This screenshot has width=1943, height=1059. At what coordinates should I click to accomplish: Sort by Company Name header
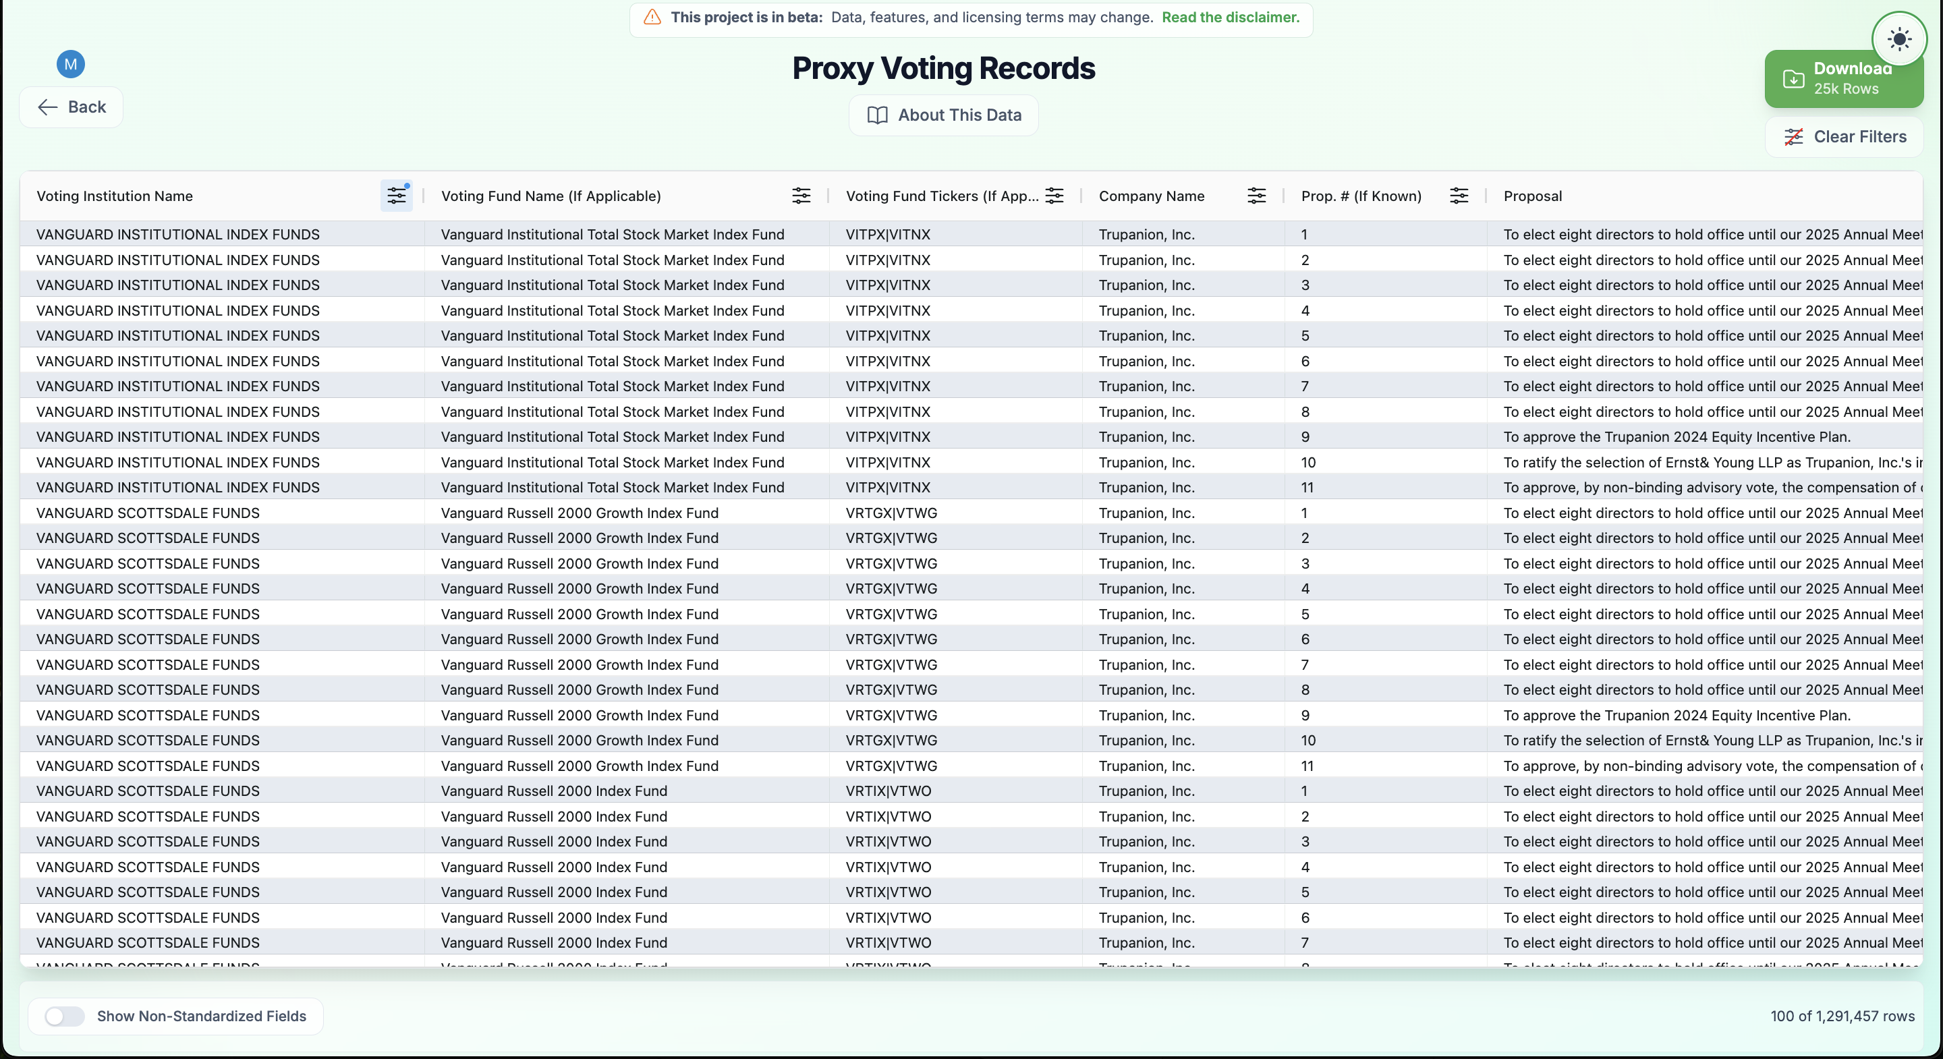click(x=1151, y=196)
